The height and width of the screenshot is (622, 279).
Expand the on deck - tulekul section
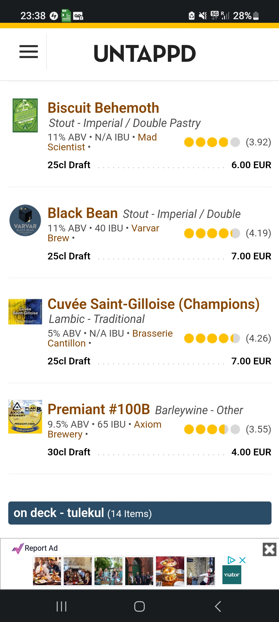[139, 513]
